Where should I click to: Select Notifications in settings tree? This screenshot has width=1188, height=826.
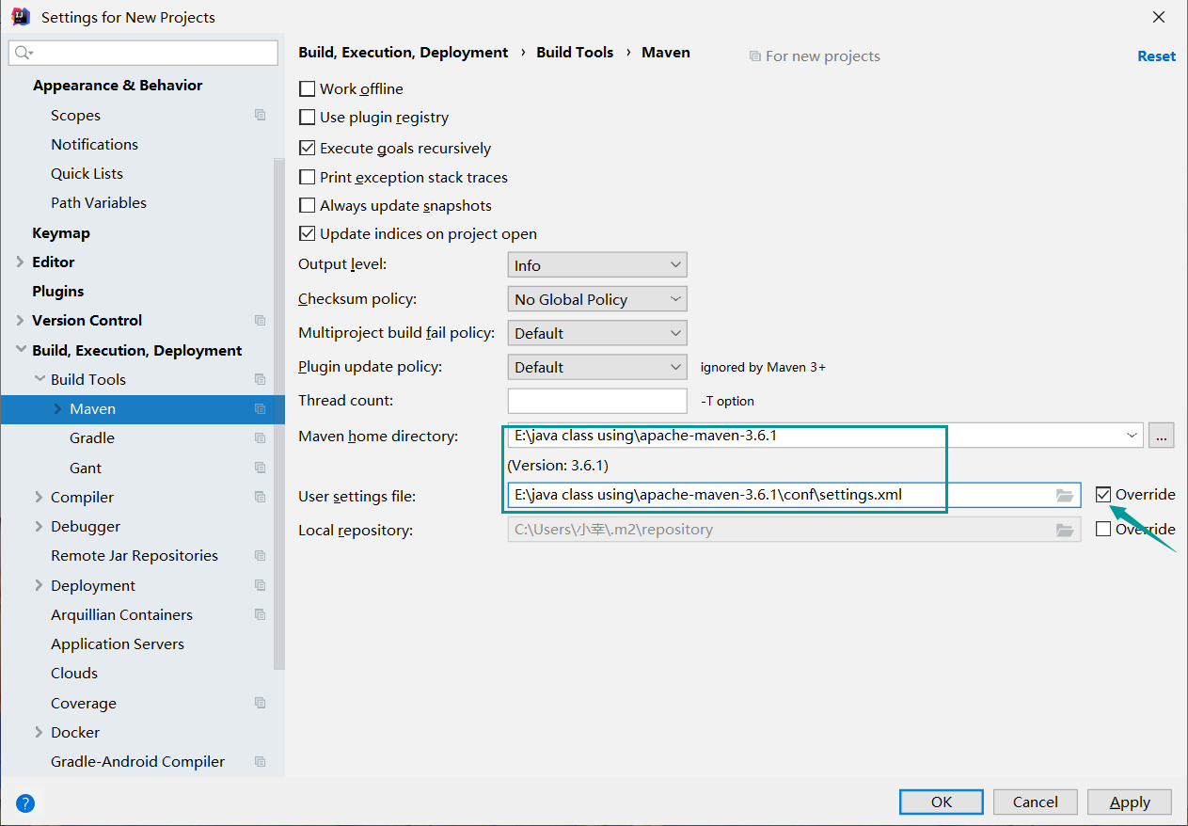coord(94,144)
